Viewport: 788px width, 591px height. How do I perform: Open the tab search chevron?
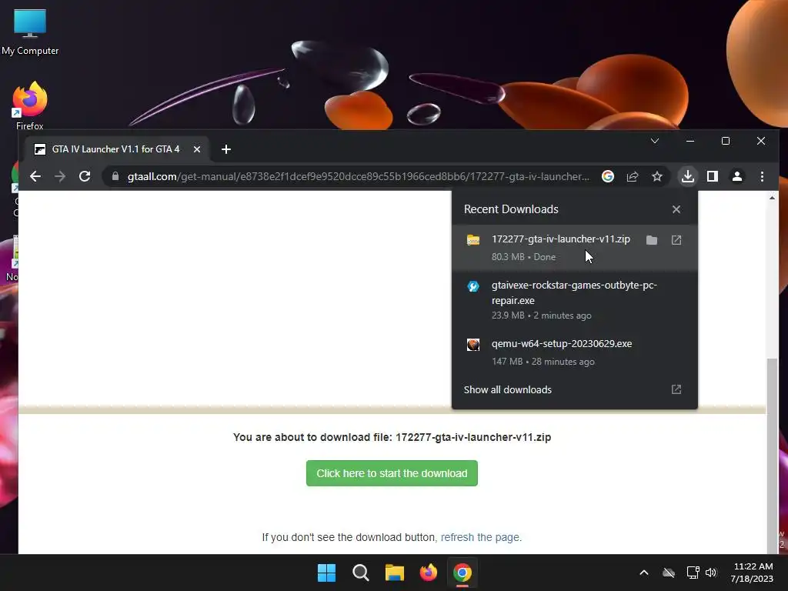[654, 142]
